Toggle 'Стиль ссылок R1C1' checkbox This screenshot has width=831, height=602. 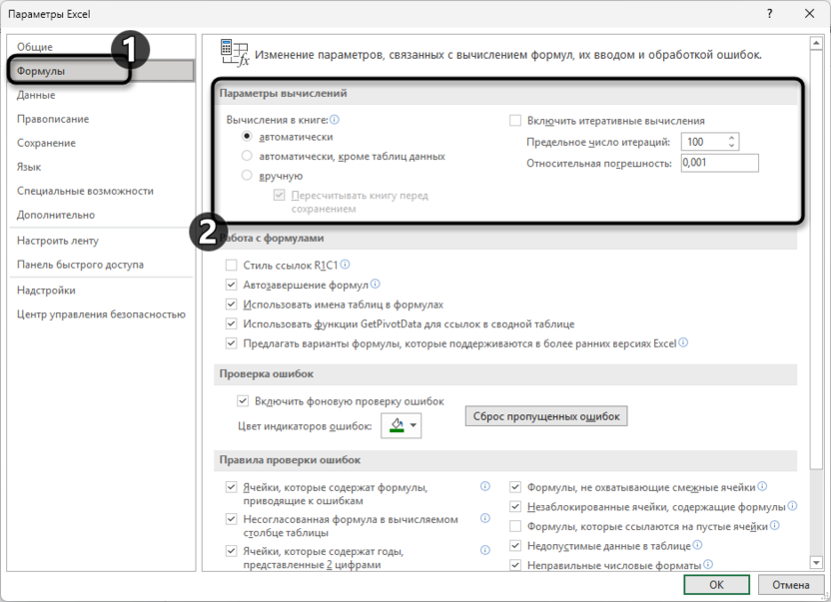click(x=231, y=265)
